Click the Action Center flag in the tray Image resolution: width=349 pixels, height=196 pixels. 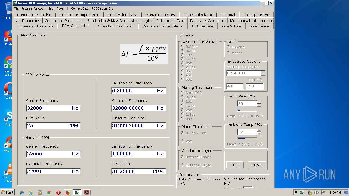pos(323,192)
